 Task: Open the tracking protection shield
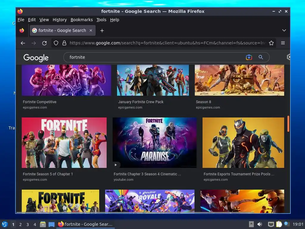(x=56, y=43)
